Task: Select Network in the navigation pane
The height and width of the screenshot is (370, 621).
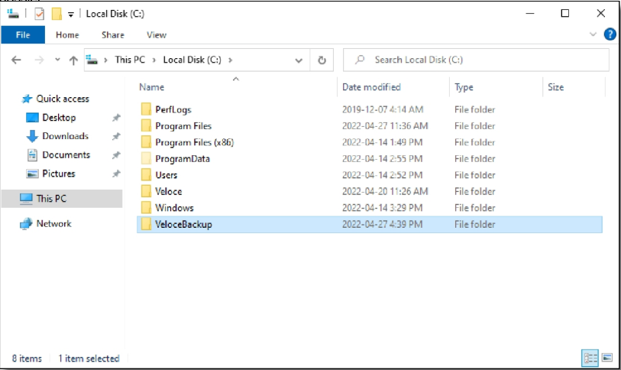Action: (x=53, y=223)
